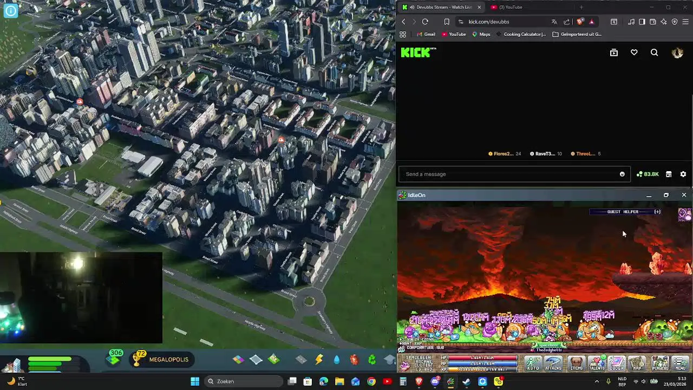The image size is (693, 390).
Task: Open the Kick browse streams icon
Action: (613, 53)
